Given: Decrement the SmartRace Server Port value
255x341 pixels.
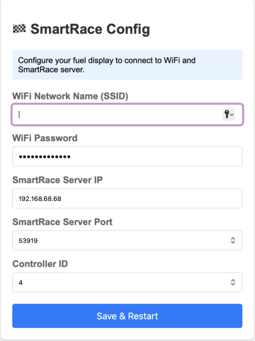Looking at the screenshot, I should [x=233, y=242].
